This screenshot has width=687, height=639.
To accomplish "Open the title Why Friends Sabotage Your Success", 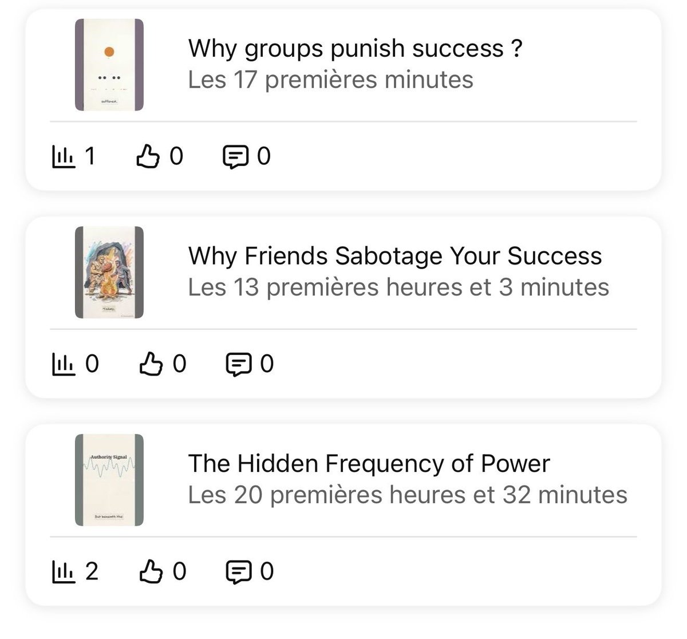I will pos(395,256).
